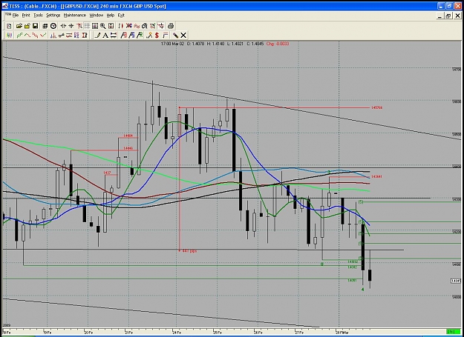Image resolution: width=464 pixels, height=337 pixels.
Task: Toggle the chart grid icon
Action: click(x=87, y=26)
